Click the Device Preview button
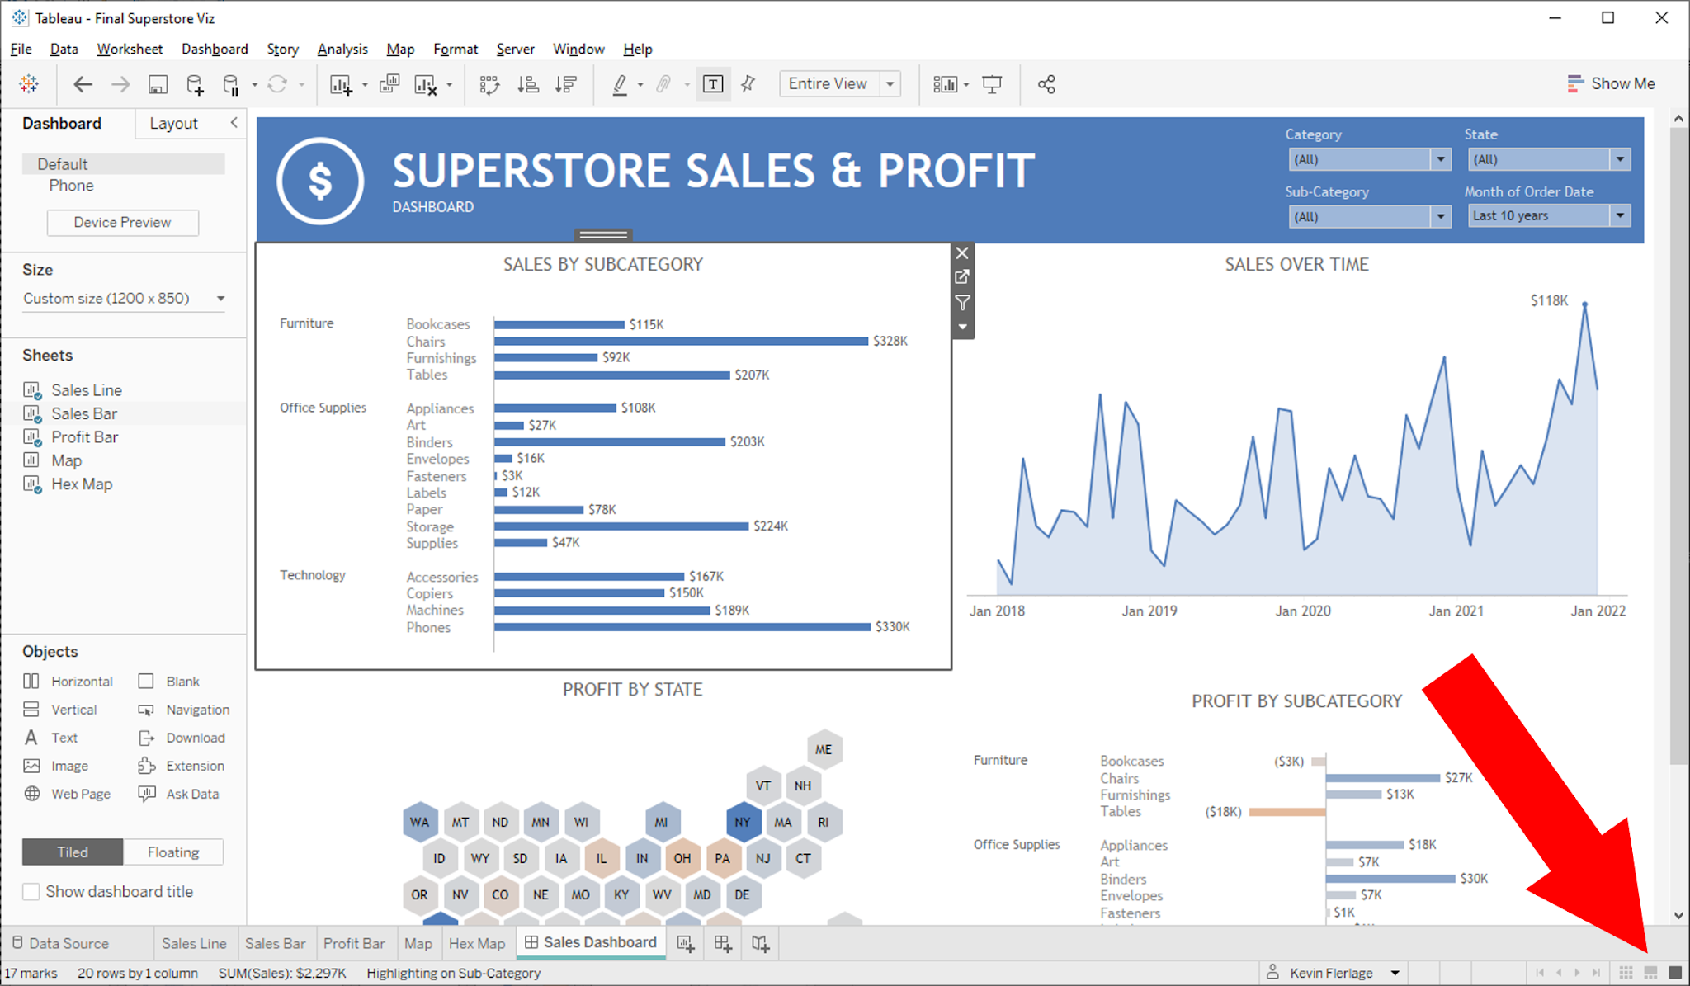Screen dimensions: 1690x986 tap(122, 222)
